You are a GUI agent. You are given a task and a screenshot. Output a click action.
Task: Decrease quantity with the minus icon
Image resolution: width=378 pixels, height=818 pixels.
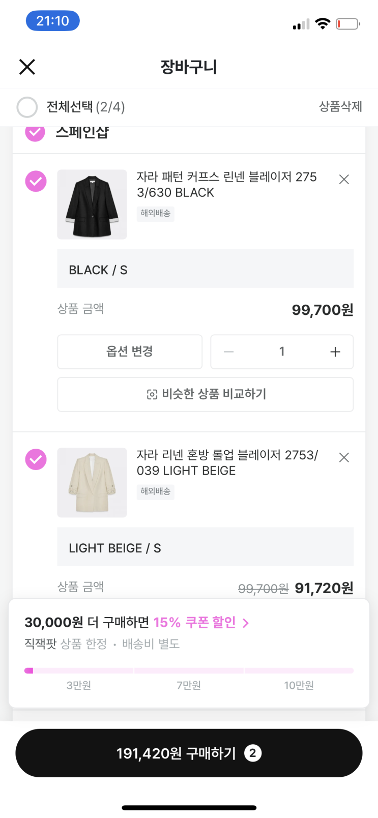[x=229, y=352]
